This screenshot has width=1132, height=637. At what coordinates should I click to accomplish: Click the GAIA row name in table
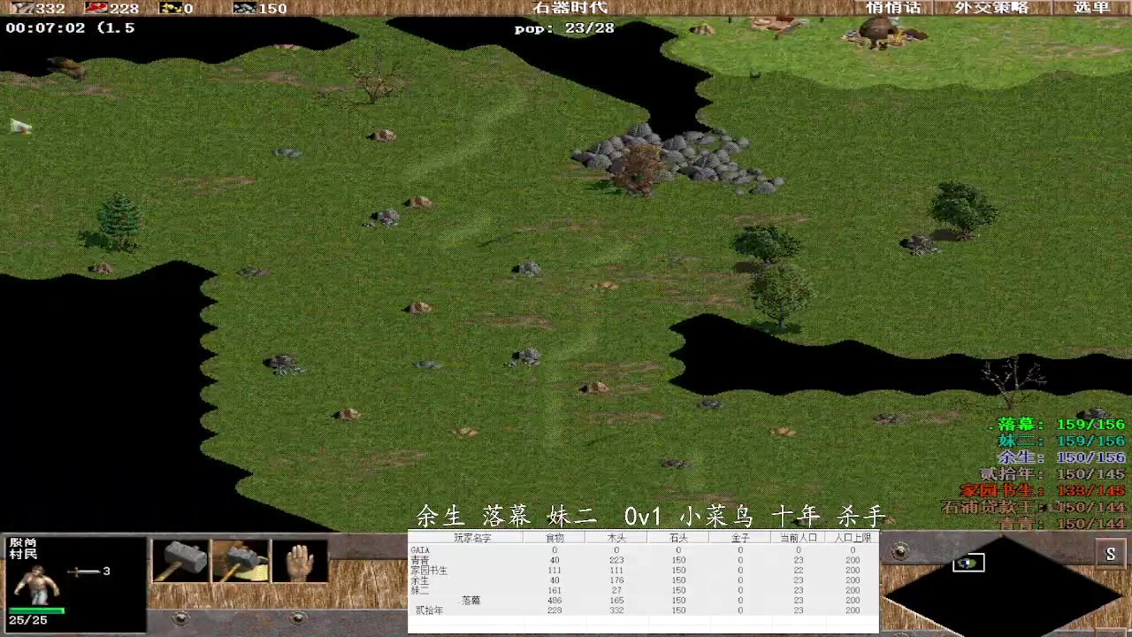(x=420, y=550)
